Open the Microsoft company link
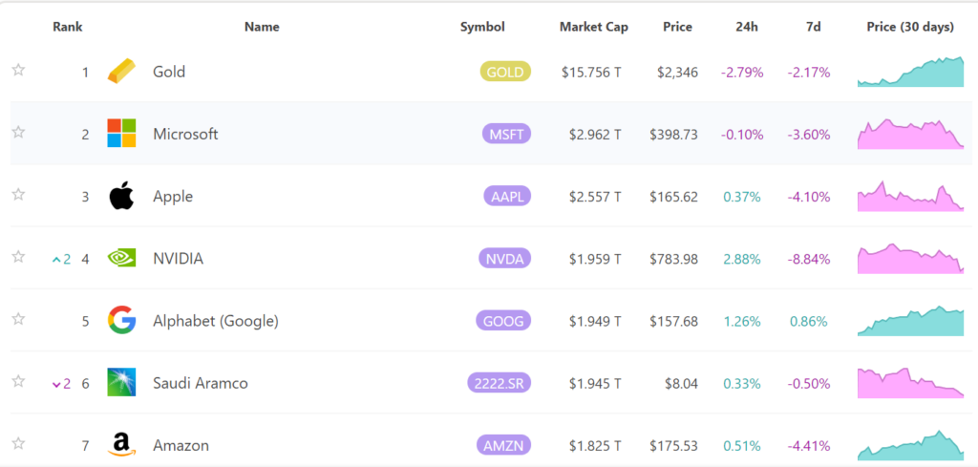 185,134
